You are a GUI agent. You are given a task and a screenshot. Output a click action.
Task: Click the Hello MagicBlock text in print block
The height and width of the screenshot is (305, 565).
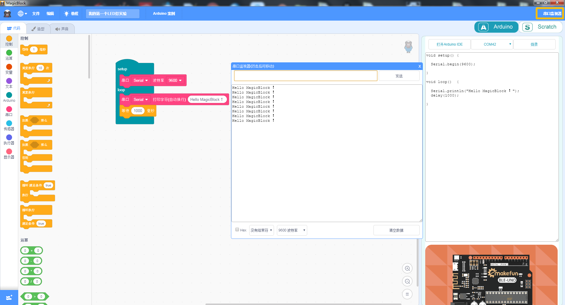click(207, 99)
